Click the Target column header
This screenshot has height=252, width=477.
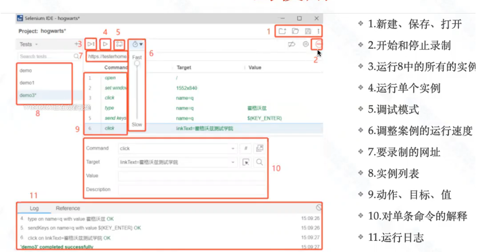[x=184, y=67]
